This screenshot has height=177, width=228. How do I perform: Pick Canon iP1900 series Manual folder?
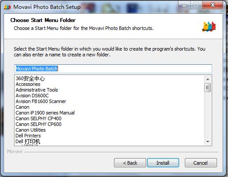click(x=45, y=113)
